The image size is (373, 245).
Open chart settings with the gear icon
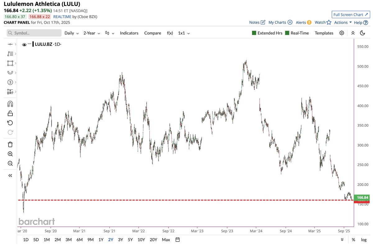pyautogui.click(x=342, y=33)
